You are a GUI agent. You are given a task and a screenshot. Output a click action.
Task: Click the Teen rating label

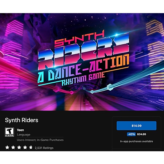pyautogui.click(x=20, y=130)
